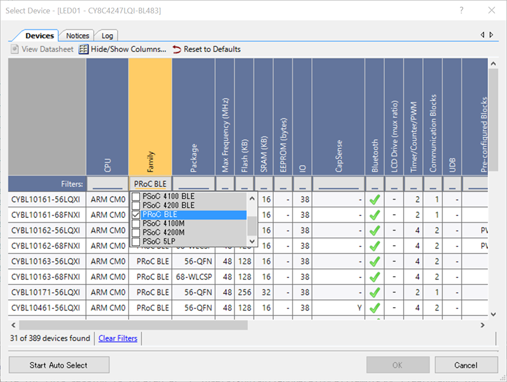Click horizontal scrollbar right arrow
This screenshot has width=507, height=382.
tap(482, 325)
